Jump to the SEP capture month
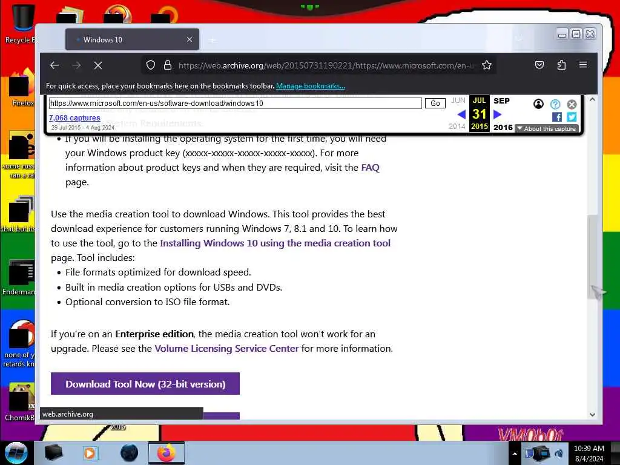This screenshot has height=465, width=620. pyautogui.click(x=501, y=101)
